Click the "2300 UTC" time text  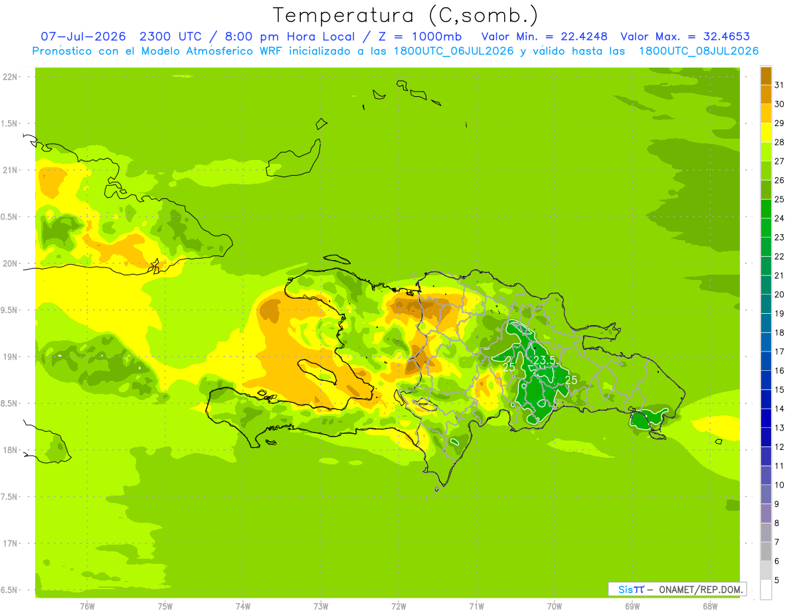click(x=172, y=36)
